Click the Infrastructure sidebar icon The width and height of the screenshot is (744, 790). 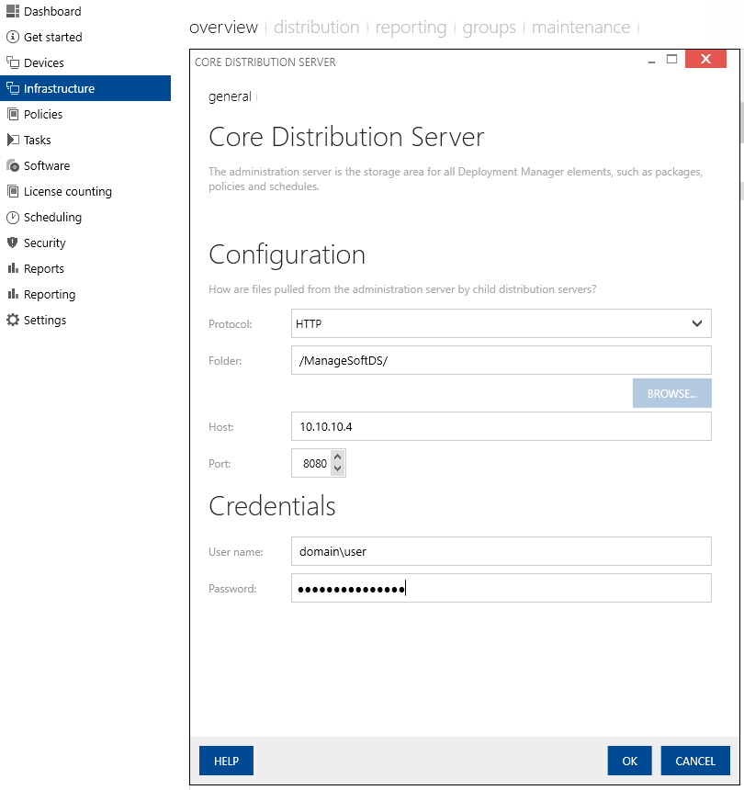13,88
